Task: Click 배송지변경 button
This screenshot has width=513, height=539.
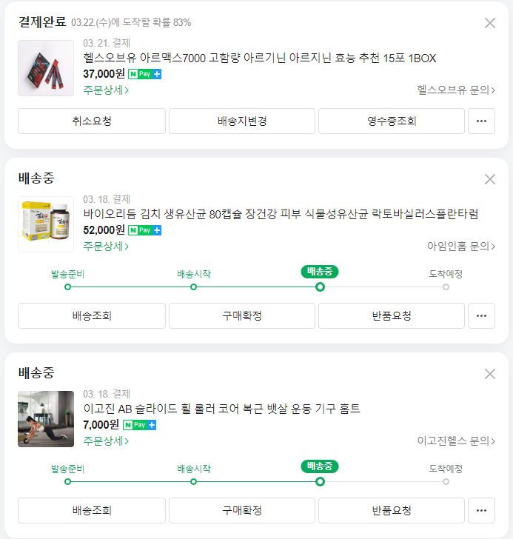Action: pyautogui.click(x=242, y=121)
